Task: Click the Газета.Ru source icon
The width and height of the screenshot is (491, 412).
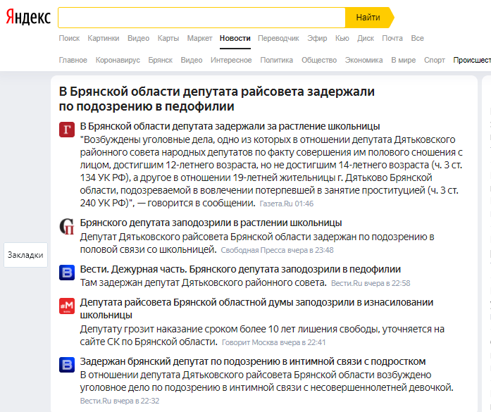Action: click(67, 130)
